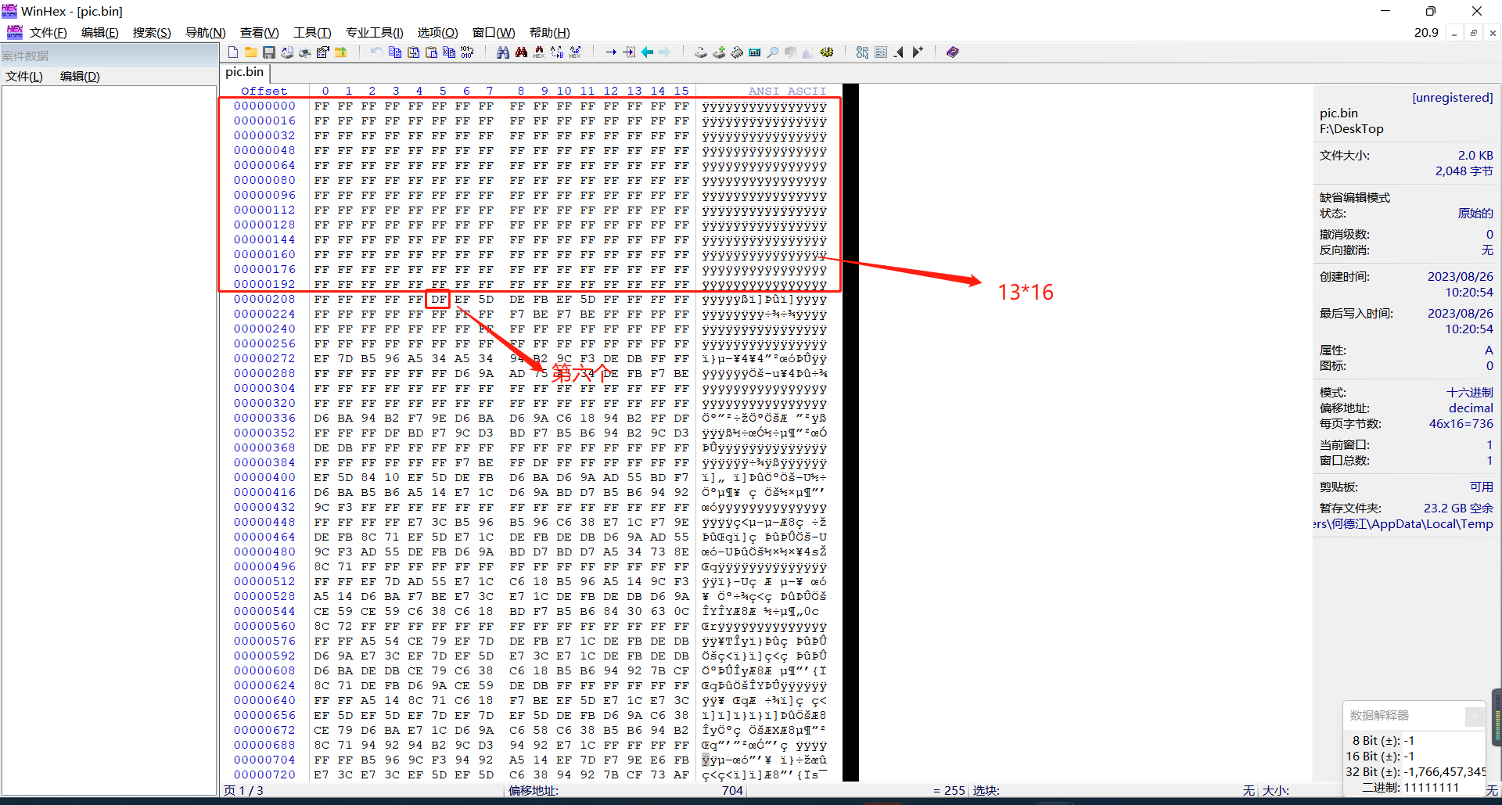Click the magnifier Analyze icon
1502x805 pixels.
pos(773,52)
